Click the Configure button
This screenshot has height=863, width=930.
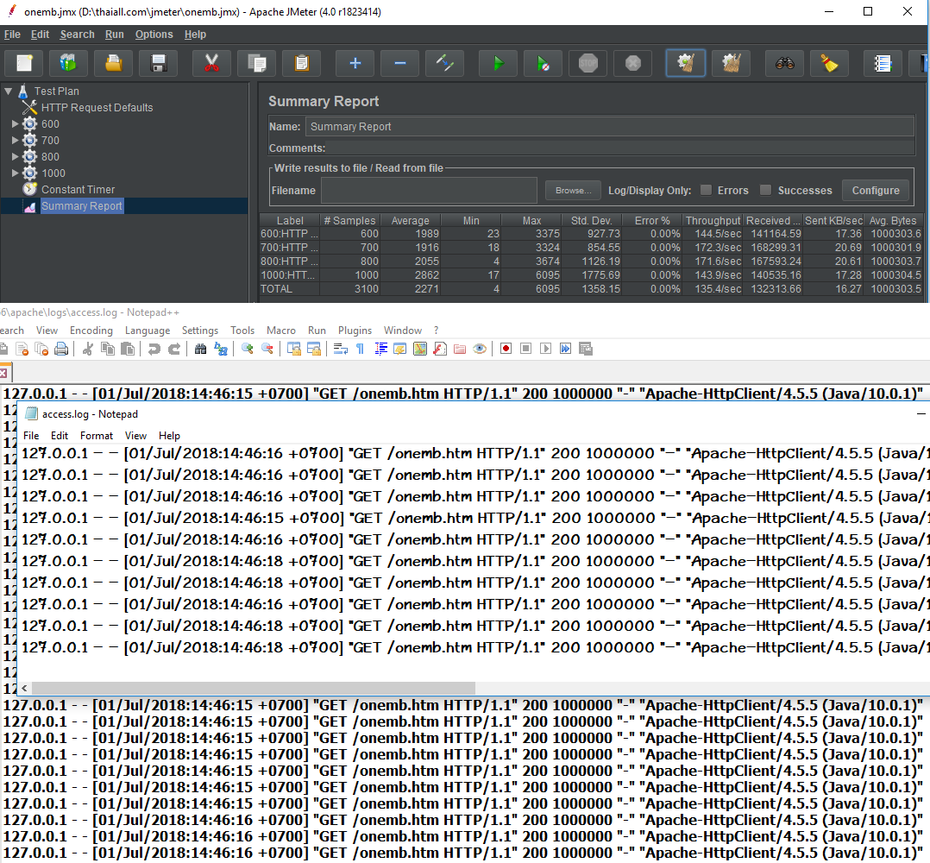[x=876, y=191]
